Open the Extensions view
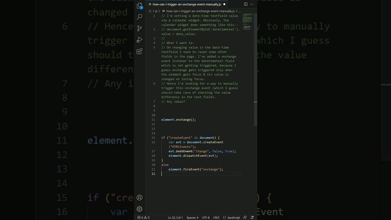The height and width of the screenshot is (220, 391). (140, 51)
